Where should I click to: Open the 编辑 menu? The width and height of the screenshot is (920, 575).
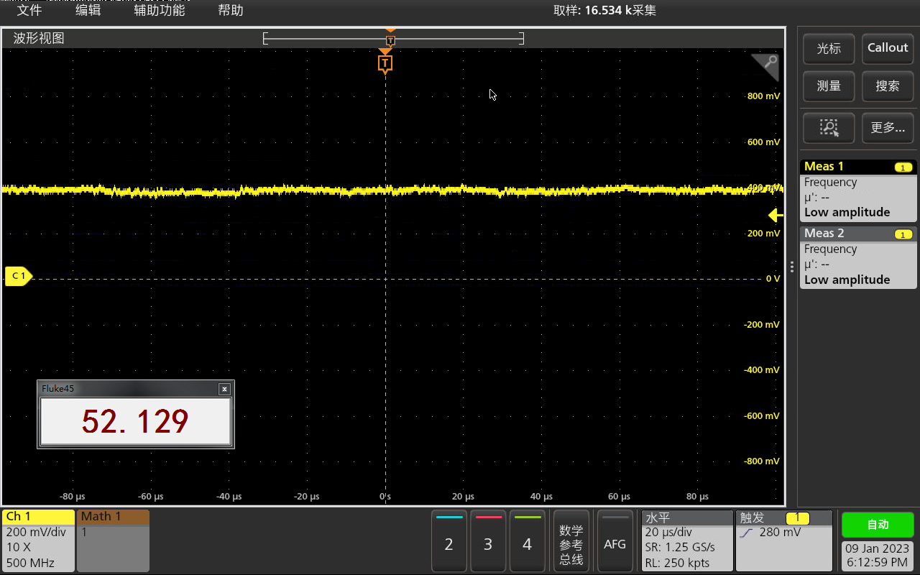point(88,10)
